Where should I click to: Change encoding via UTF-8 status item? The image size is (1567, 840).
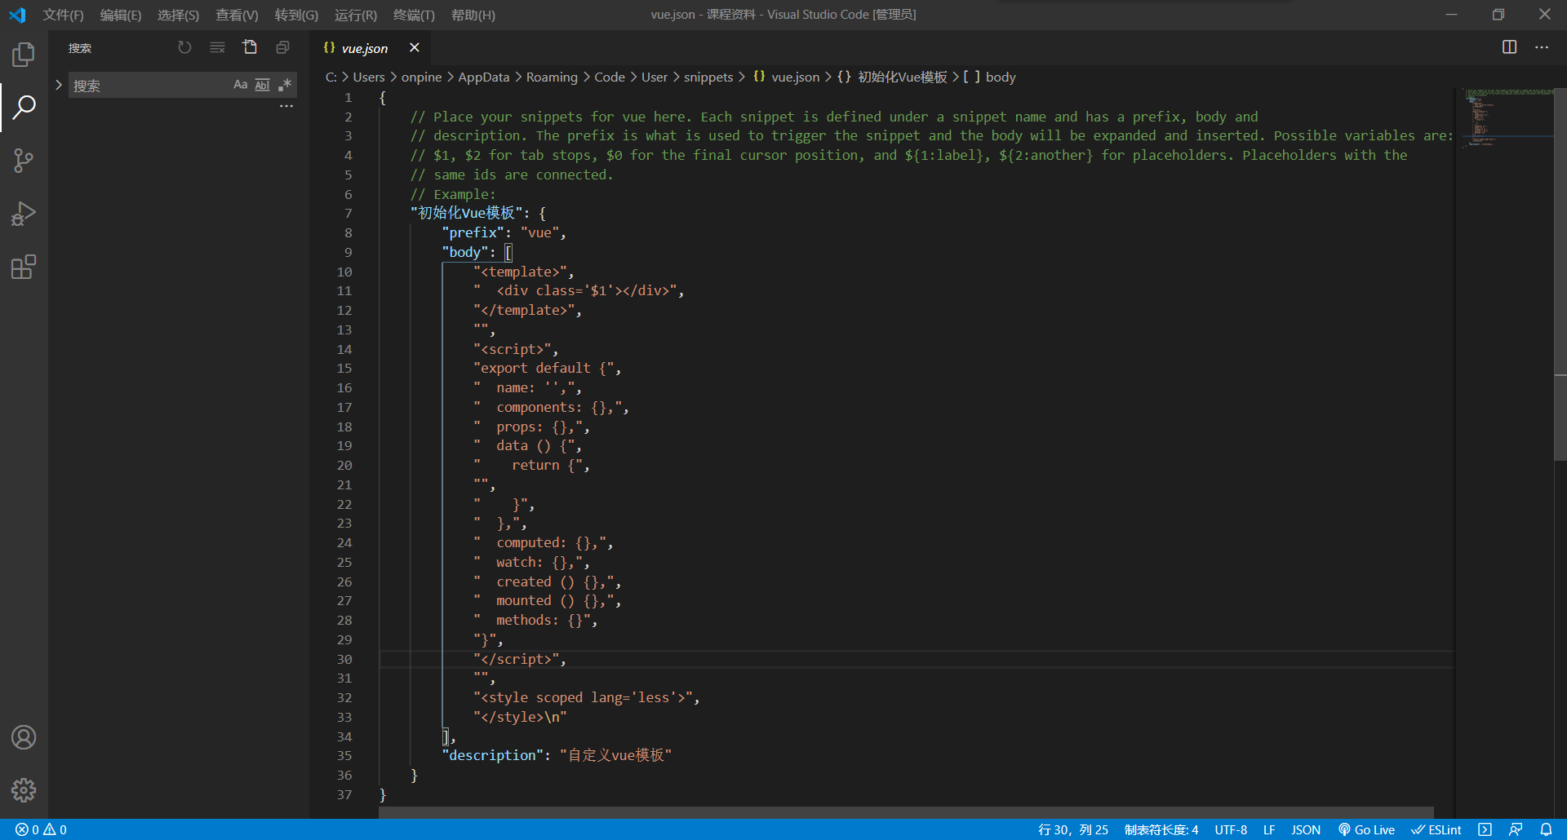point(1231,829)
